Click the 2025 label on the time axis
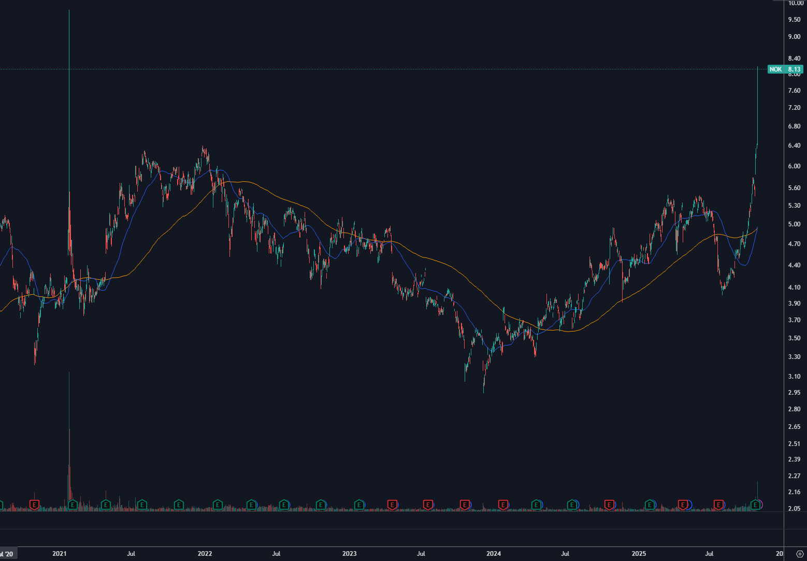 (639, 553)
